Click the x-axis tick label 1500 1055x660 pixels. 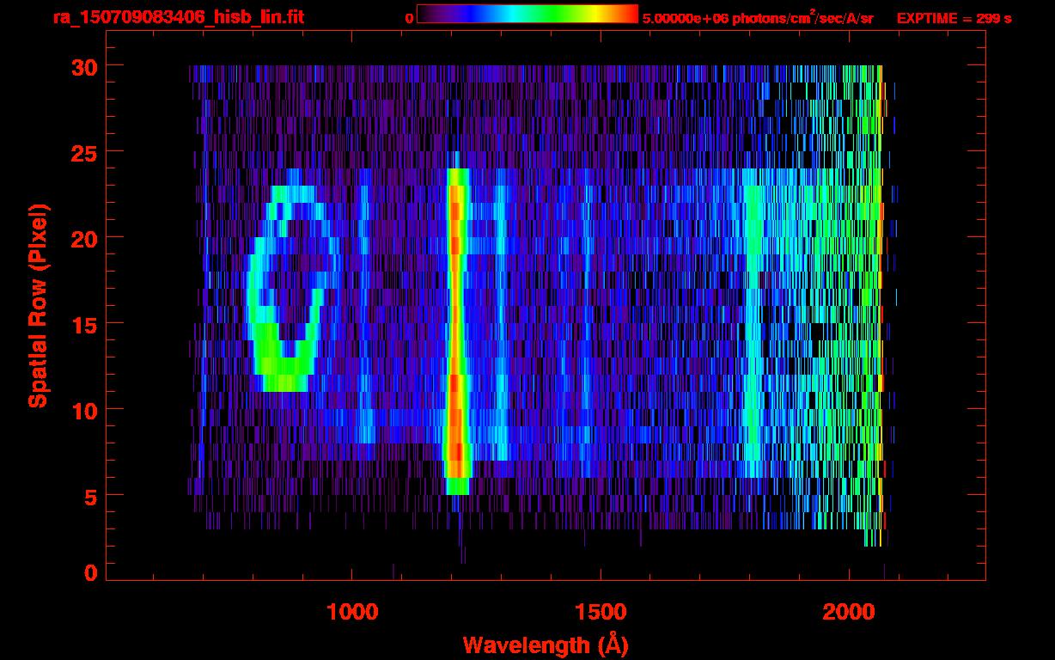pos(600,612)
